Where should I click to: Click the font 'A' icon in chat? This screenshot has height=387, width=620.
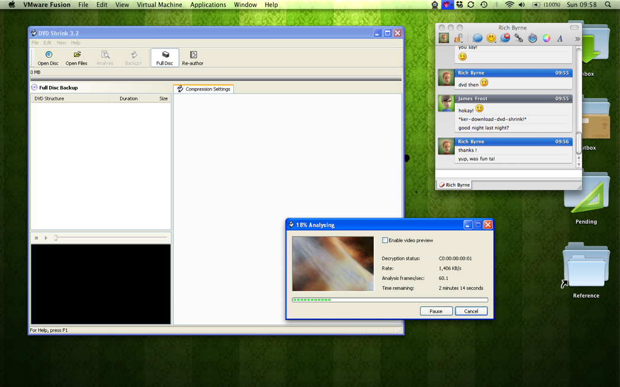click(x=560, y=38)
